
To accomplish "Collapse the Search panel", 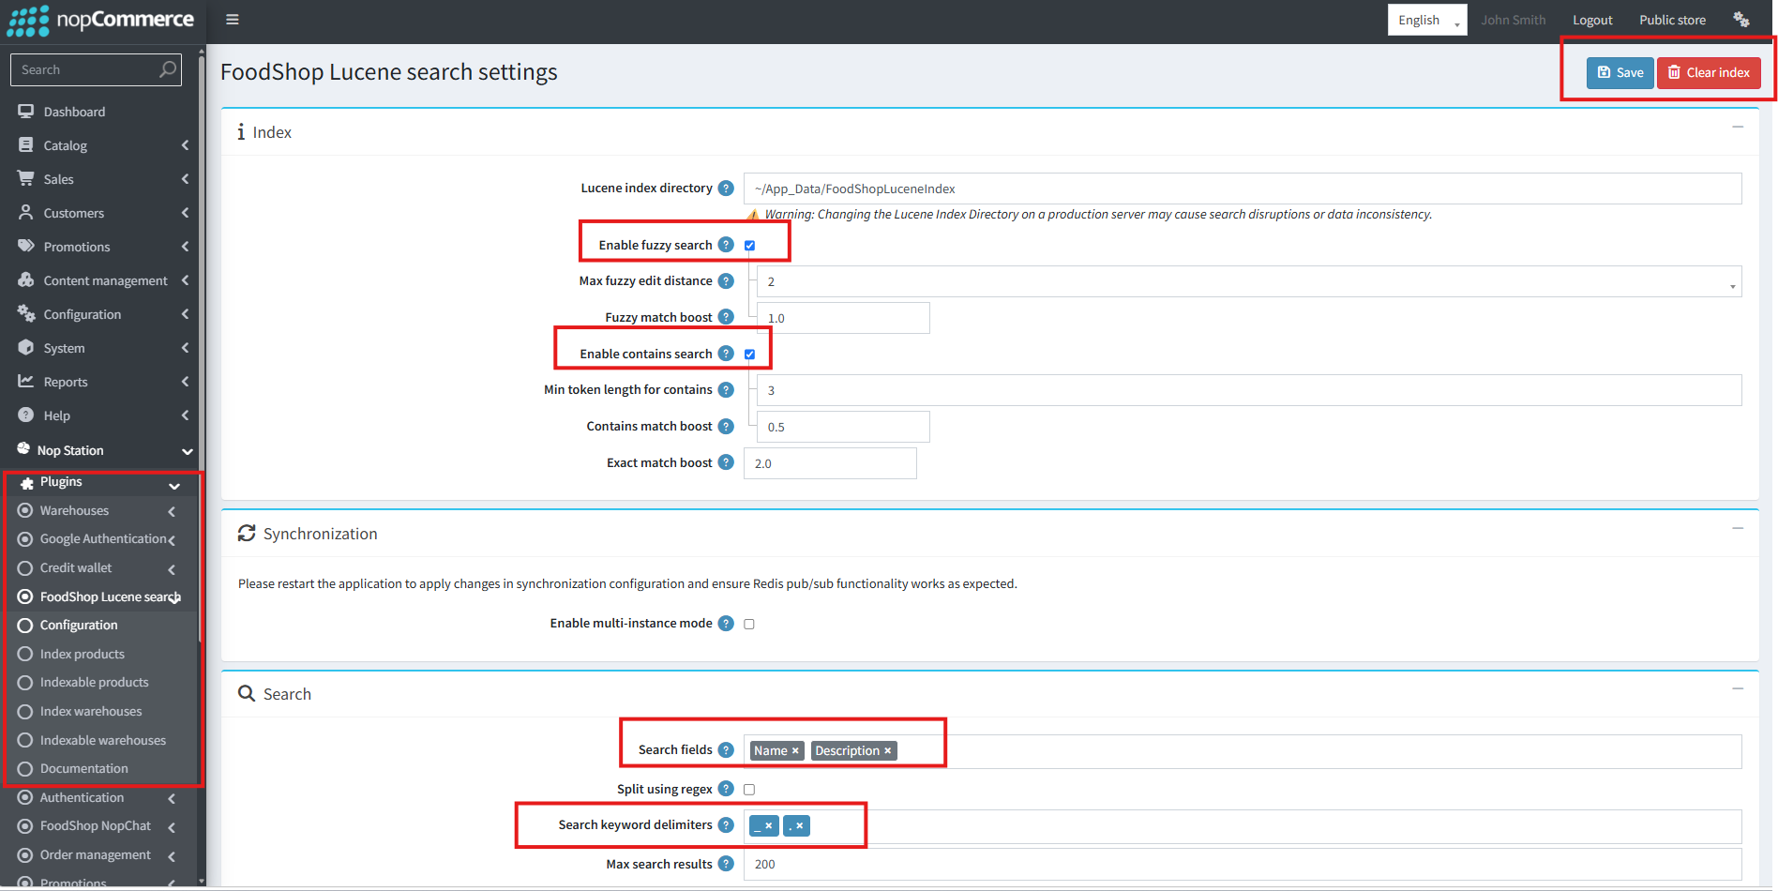I will 1738,688.
